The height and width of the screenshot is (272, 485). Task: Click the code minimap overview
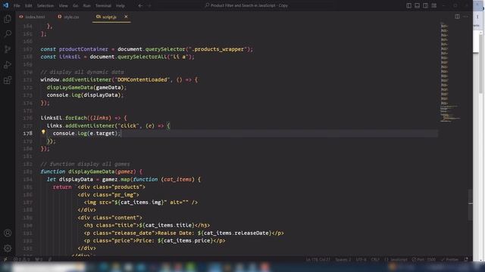click(x=449, y=73)
